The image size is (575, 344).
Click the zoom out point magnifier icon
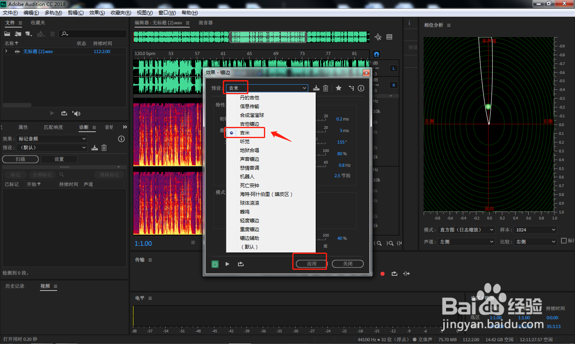(x=390, y=243)
